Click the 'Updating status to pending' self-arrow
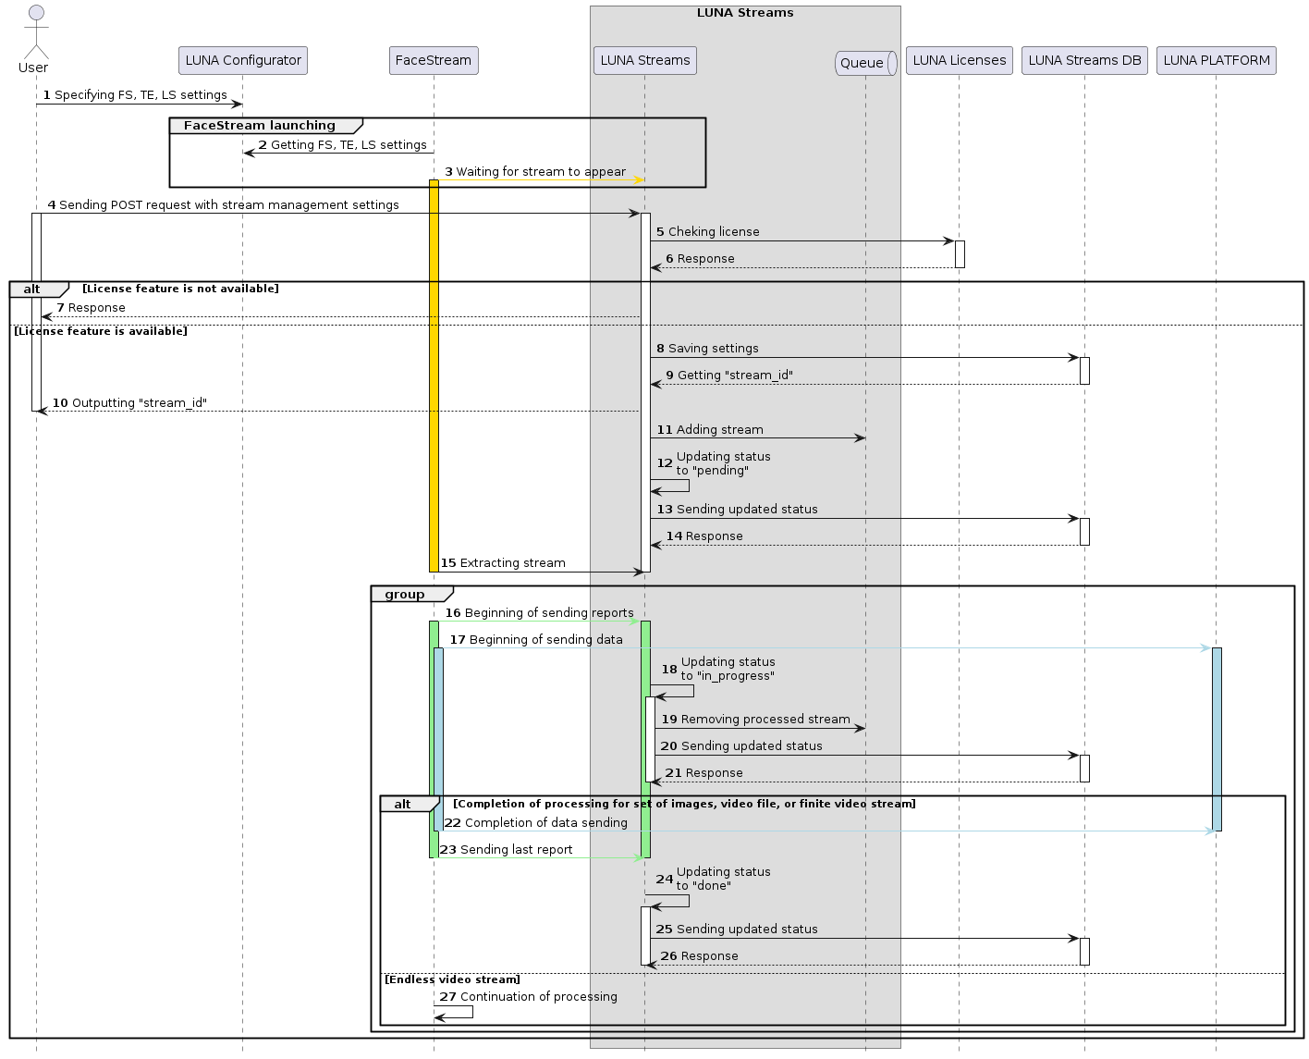This screenshot has width=1309, height=1059. (x=670, y=486)
